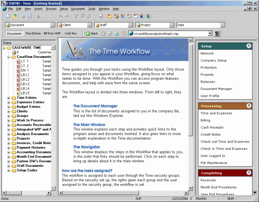Collapse the Setup navigator section

(248, 46)
